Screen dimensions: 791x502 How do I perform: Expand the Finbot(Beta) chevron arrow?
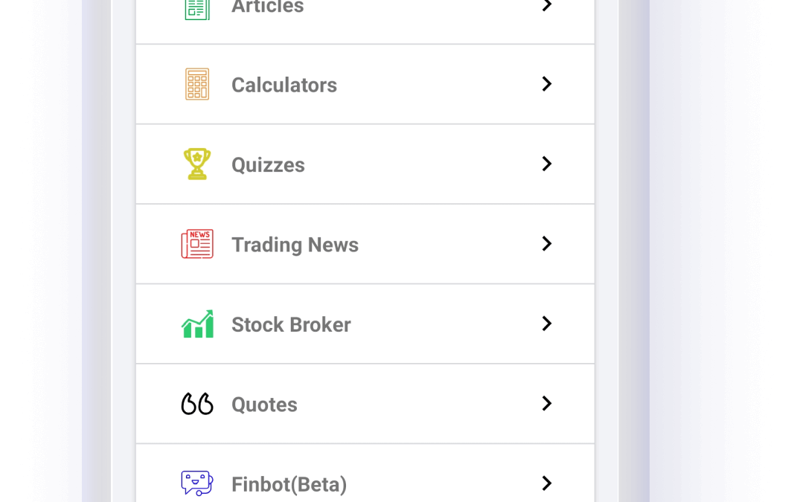coord(547,483)
